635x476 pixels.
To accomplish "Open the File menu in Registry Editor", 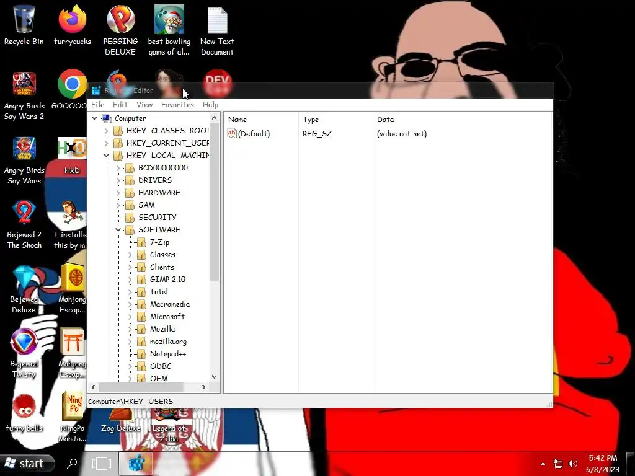I will pyautogui.click(x=97, y=104).
